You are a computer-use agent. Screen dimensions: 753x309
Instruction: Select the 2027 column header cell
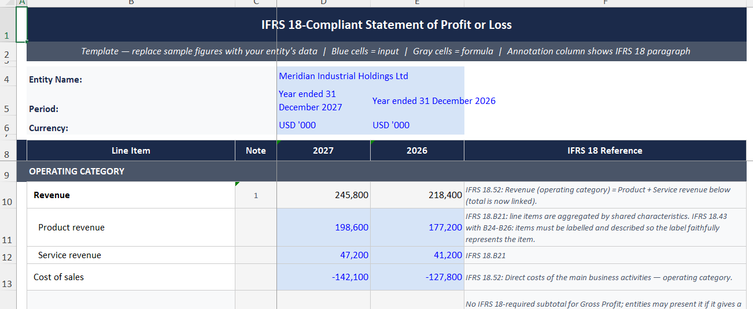(x=323, y=150)
